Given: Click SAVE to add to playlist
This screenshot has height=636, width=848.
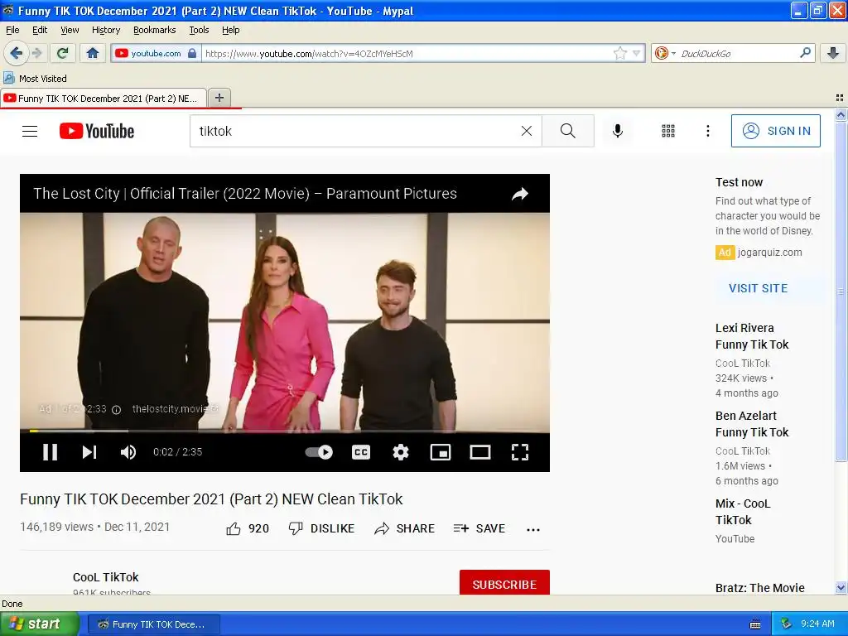Looking at the screenshot, I should pyautogui.click(x=479, y=528).
